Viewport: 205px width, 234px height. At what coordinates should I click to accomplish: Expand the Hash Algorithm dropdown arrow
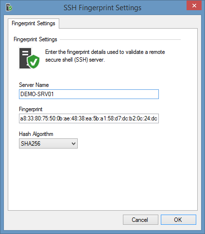point(73,144)
